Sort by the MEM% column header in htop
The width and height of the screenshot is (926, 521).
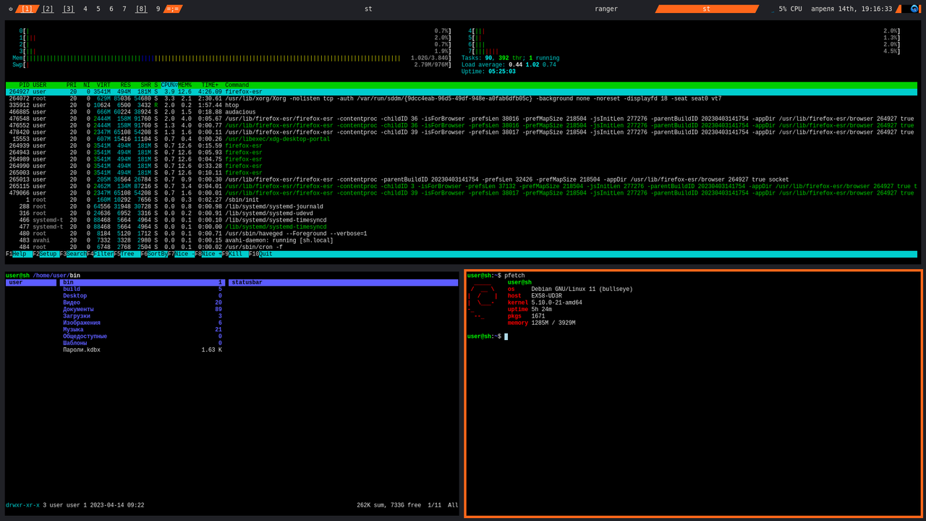(x=185, y=85)
